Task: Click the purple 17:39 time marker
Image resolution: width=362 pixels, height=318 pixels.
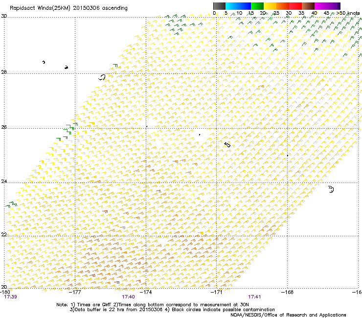Action: [x=11, y=297]
